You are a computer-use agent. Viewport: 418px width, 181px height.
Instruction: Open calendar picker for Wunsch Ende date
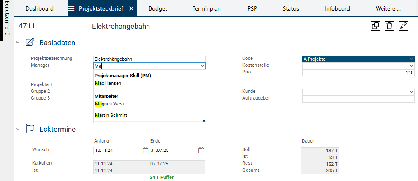coord(201,150)
